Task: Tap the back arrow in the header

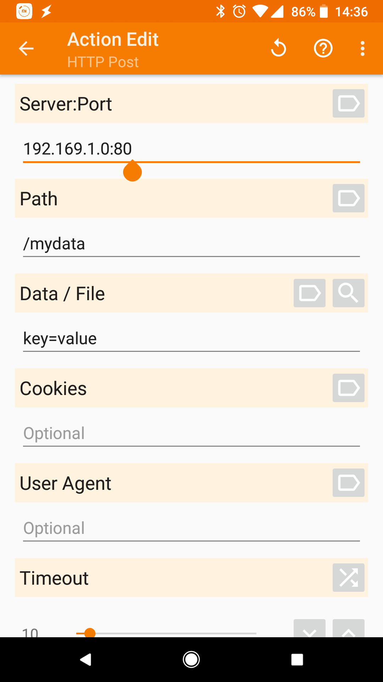Action: pyautogui.click(x=26, y=49)
